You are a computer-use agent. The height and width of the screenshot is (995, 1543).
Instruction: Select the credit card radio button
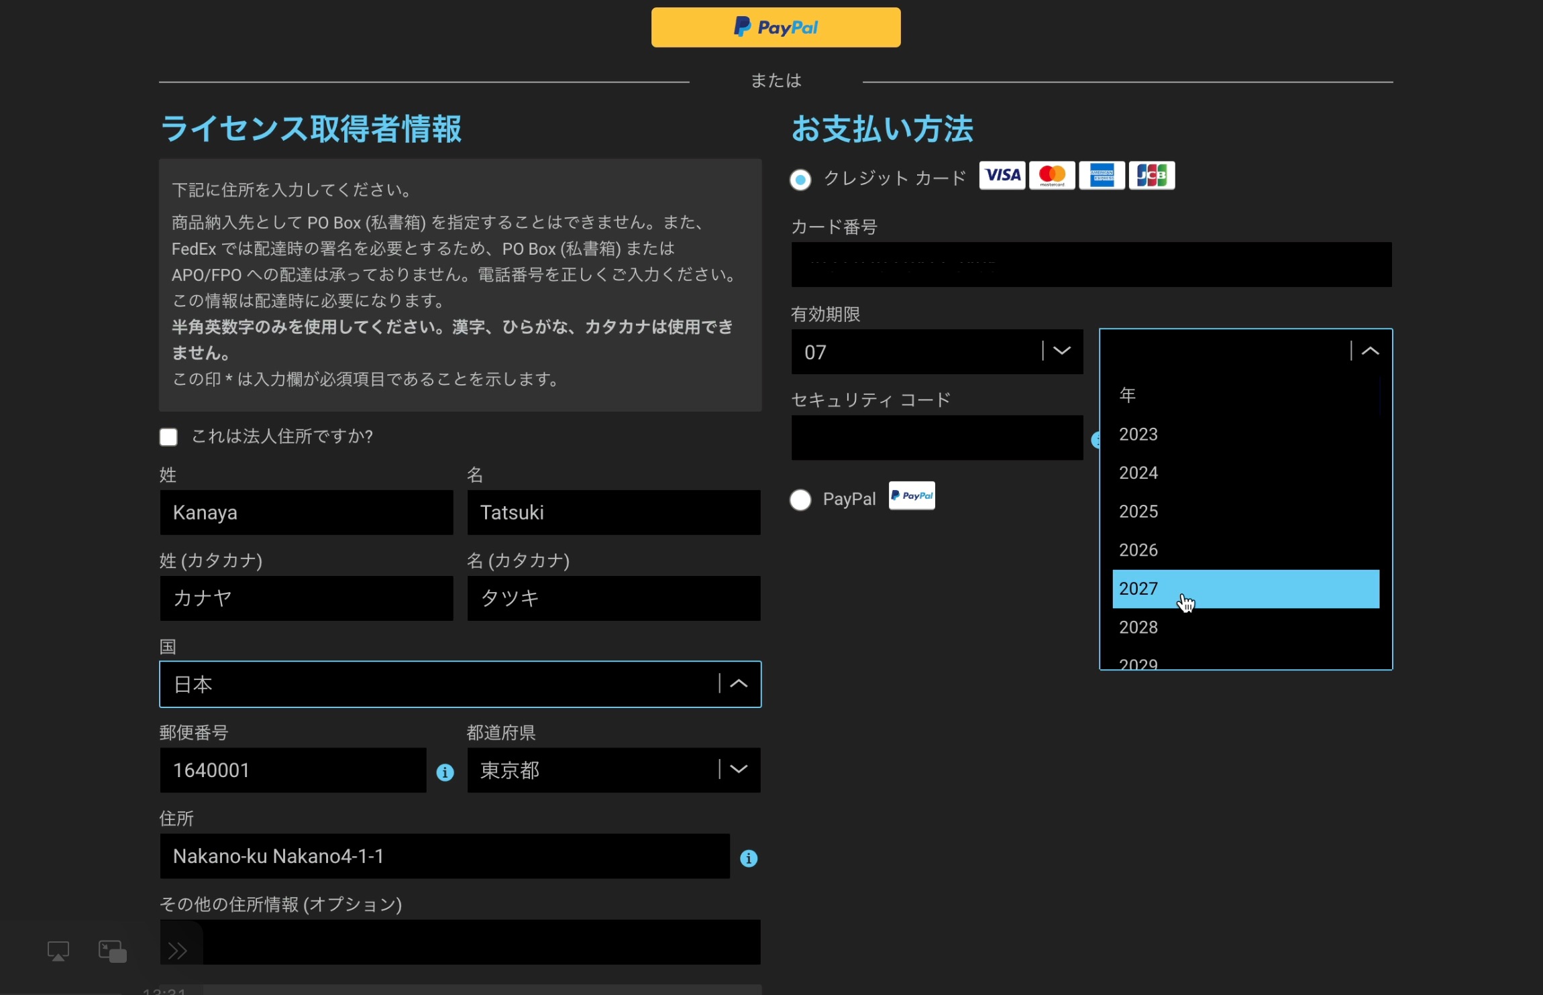pyautogui.click(x=800, y=180)
